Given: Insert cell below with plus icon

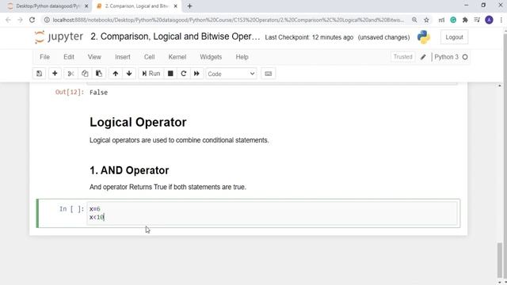Looking at the screenshot, I should pyautogui.click(x=55, y=74).
